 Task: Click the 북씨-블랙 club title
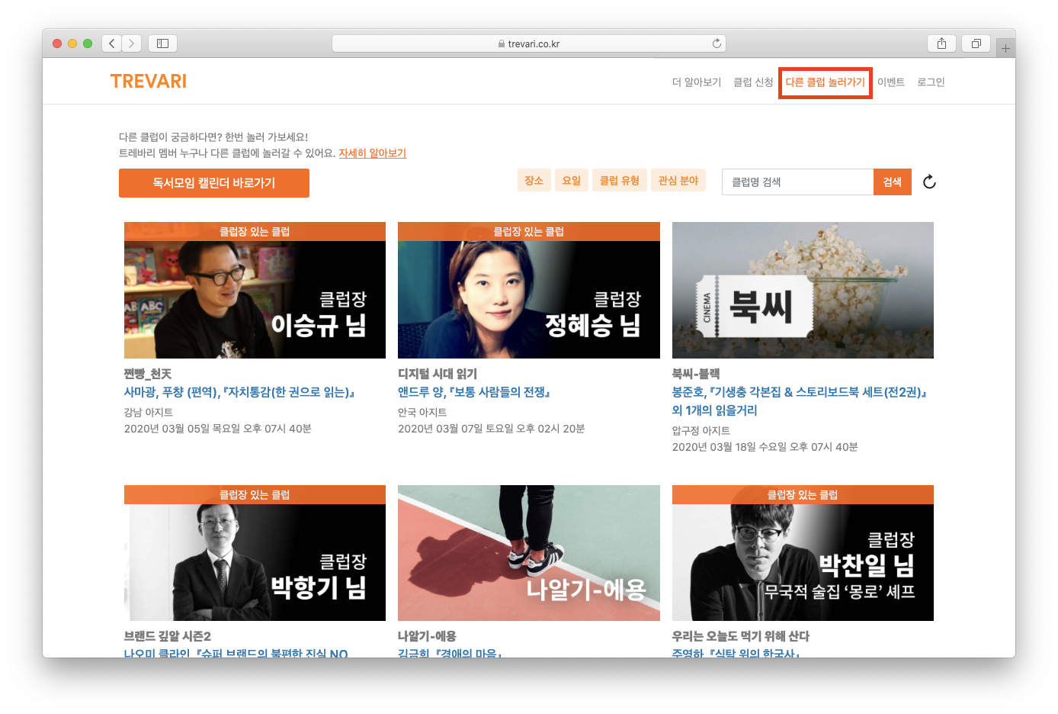(696, 374)
